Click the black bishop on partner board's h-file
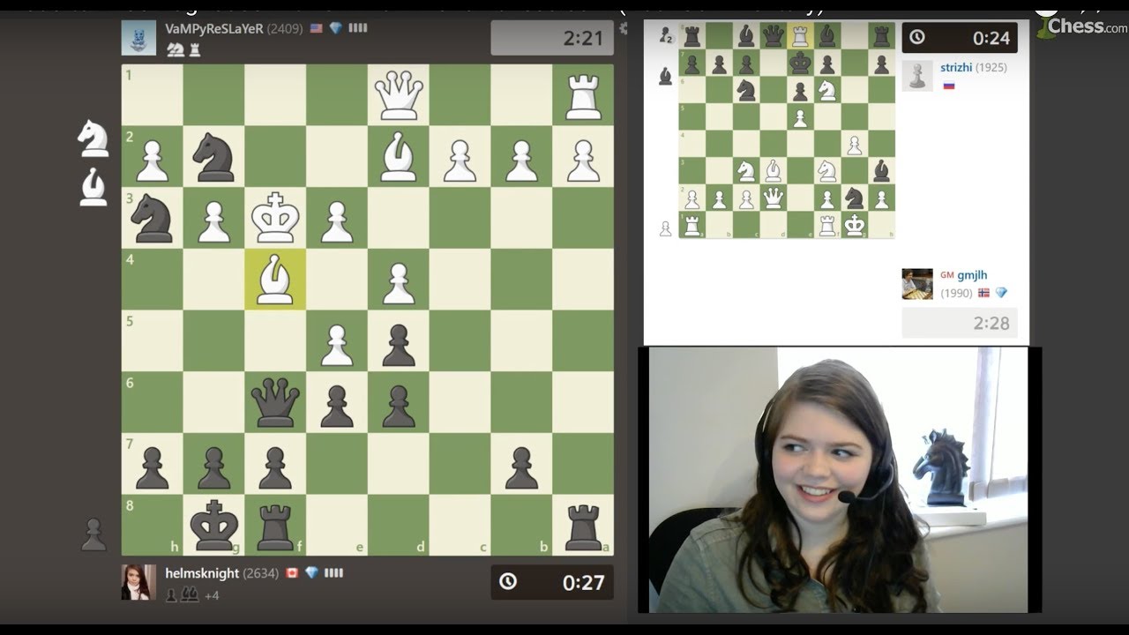 click(x=881, y=171)
